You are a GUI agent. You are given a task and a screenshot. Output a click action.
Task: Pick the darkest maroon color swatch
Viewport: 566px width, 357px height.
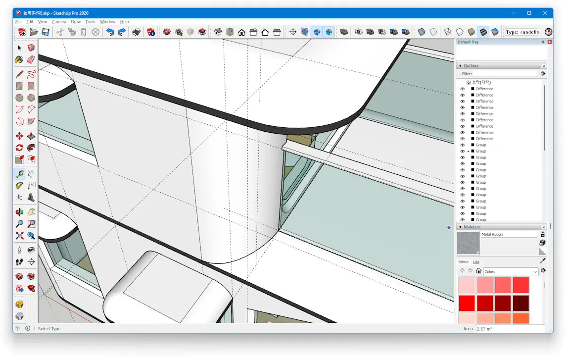pos(521,303)
